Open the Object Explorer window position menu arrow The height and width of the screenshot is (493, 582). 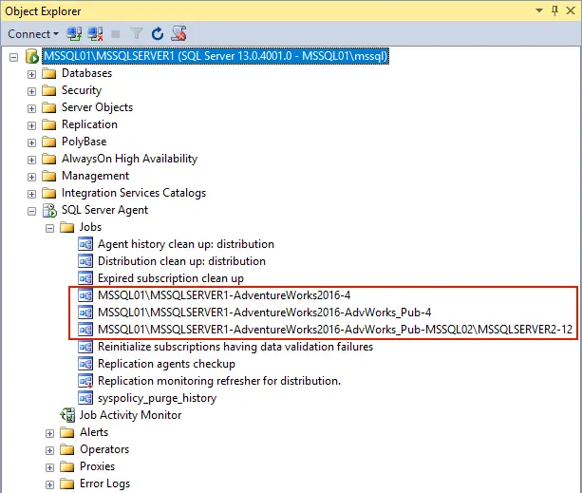(x=539, y=10)
